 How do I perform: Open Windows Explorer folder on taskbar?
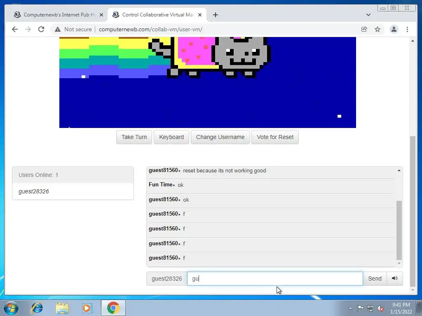[x=62, y=308]
